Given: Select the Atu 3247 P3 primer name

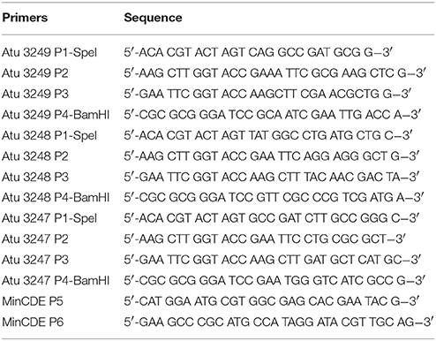Looking at the screenshot, I should (x=35, y=260).
